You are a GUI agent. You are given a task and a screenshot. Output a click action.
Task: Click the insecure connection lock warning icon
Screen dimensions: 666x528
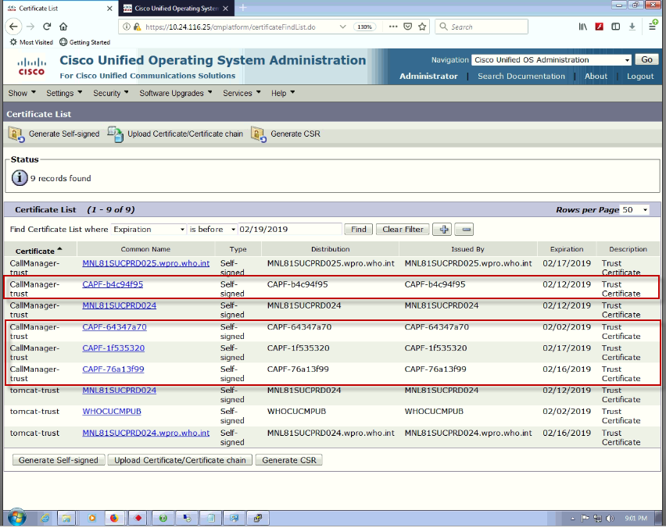(x=137, y=27)
